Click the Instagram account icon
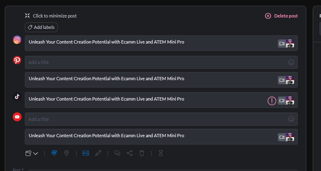 tap(17, 39)
